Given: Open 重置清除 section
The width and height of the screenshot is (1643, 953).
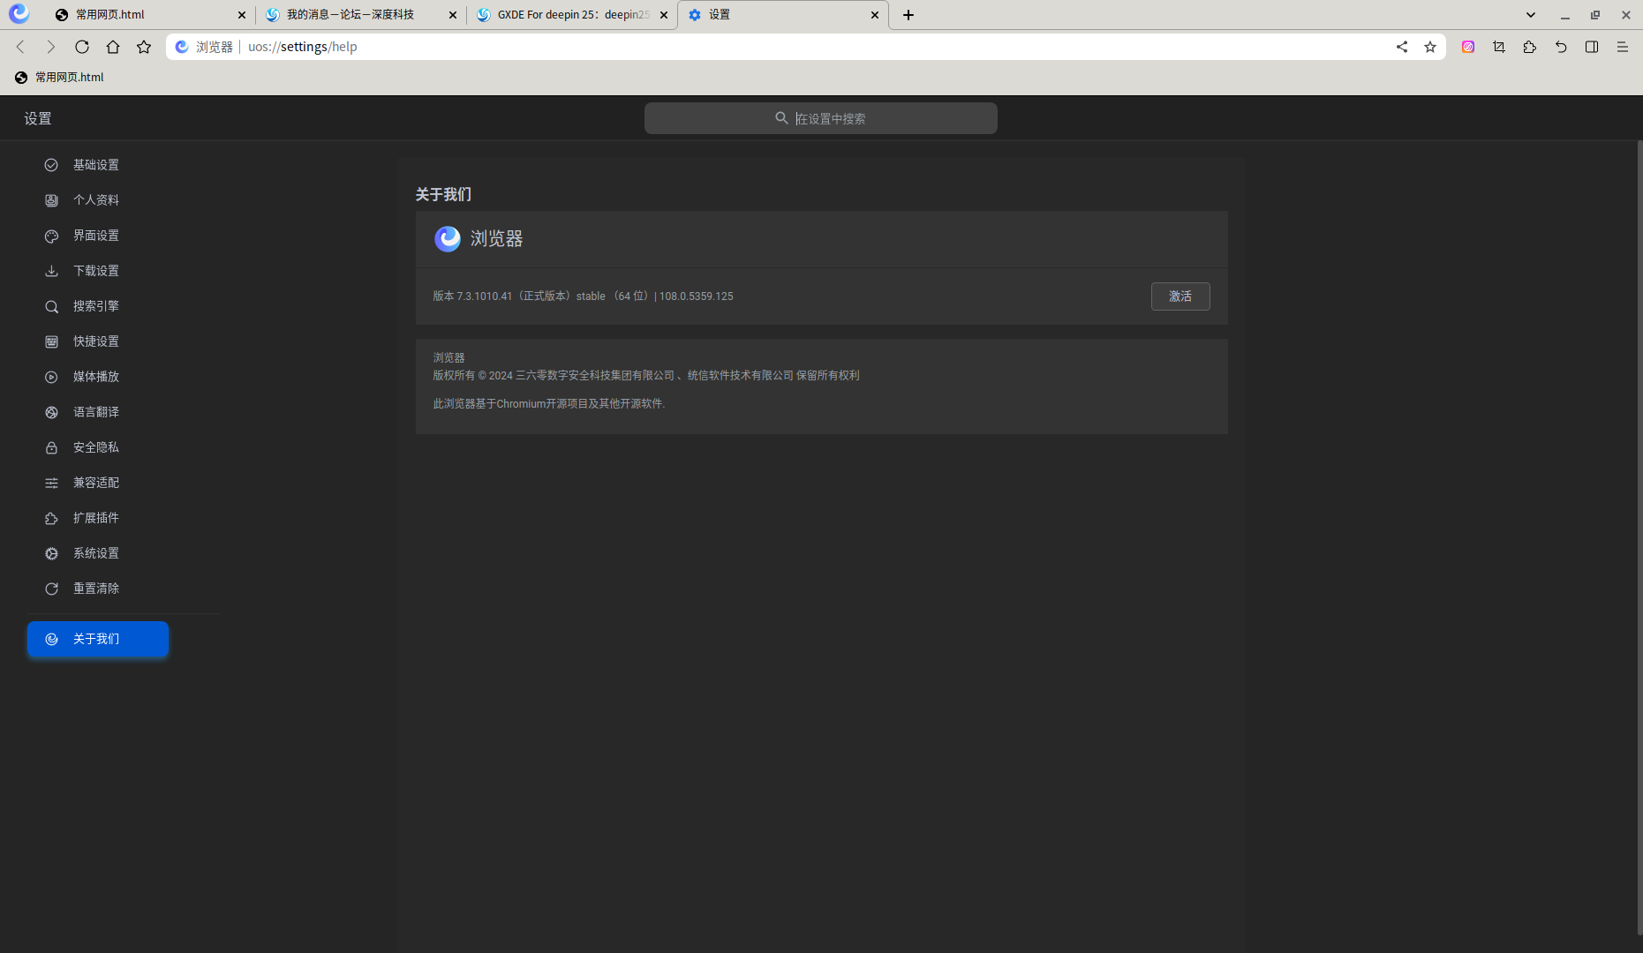Looking at the screenshot, I should [95, 589].
